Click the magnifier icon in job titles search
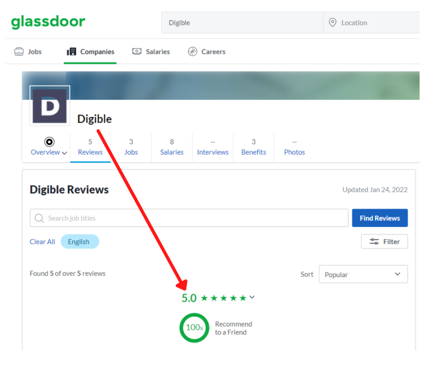The image size is (429, 369). click(x=39, y=218)
